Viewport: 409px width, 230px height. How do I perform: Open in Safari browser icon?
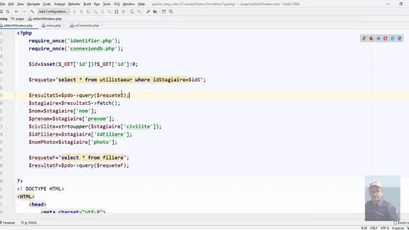378,38
